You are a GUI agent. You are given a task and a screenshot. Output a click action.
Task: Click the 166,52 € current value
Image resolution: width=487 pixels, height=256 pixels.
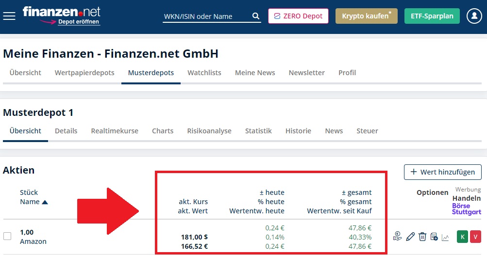coord(194,246)
